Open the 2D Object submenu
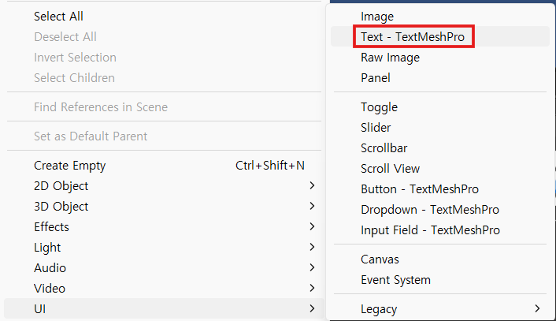The height and width of the screenshot is (321, 556). pyautogui.click(x=164, y=185)
